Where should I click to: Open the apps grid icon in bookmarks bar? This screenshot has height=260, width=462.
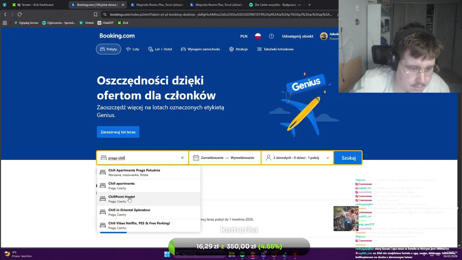tap(5, 23)
